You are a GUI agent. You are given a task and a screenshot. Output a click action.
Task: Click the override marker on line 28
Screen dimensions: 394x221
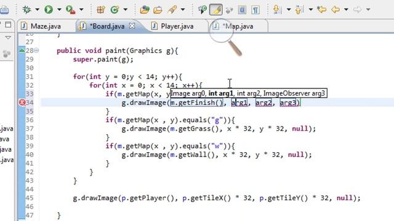[22, 50]
